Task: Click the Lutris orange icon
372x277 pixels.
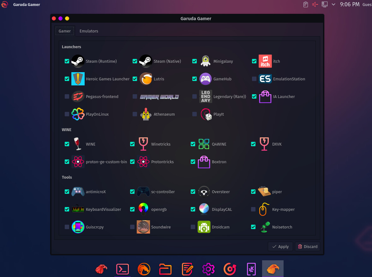Action: [x=146, y=79]
